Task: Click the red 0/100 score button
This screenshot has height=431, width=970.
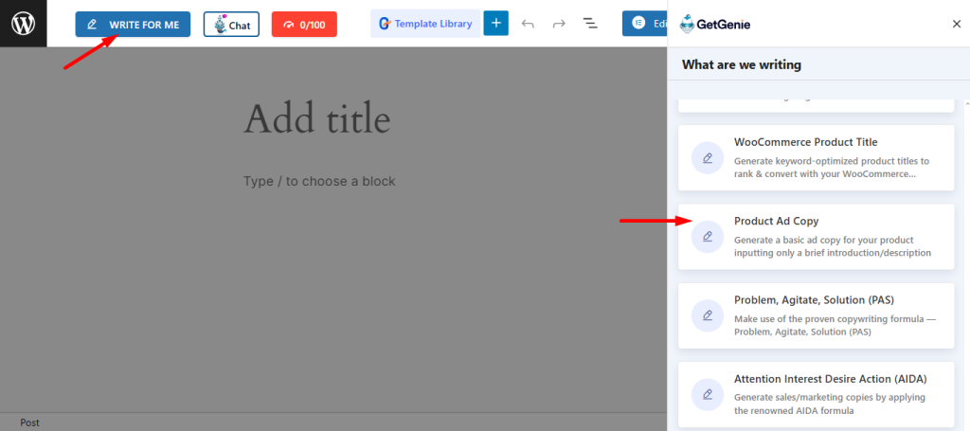Action: pos(304,25)
